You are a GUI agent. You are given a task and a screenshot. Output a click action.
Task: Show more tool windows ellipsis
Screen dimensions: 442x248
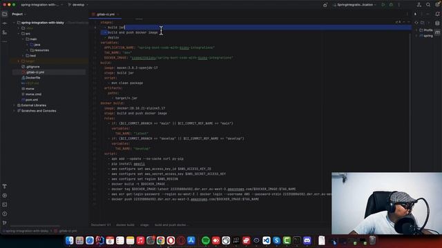pyautogui.click(x=5, y=41)
